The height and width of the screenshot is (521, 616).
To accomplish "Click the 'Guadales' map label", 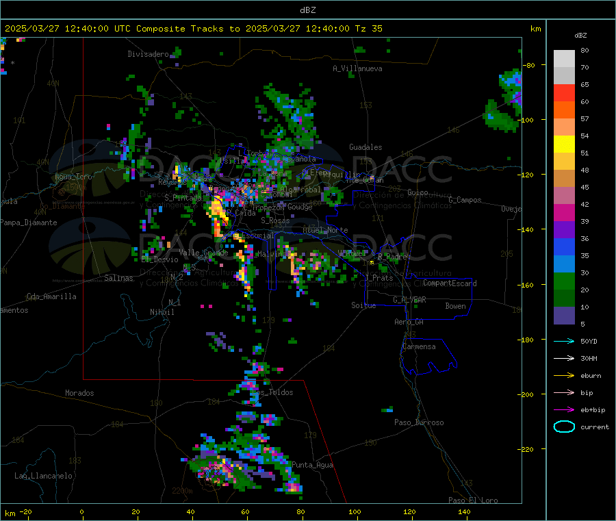I will coord(365,147).
